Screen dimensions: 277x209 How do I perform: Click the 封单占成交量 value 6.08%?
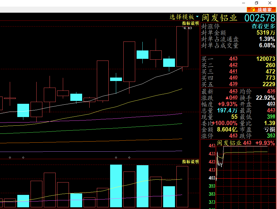coord(267,45)
